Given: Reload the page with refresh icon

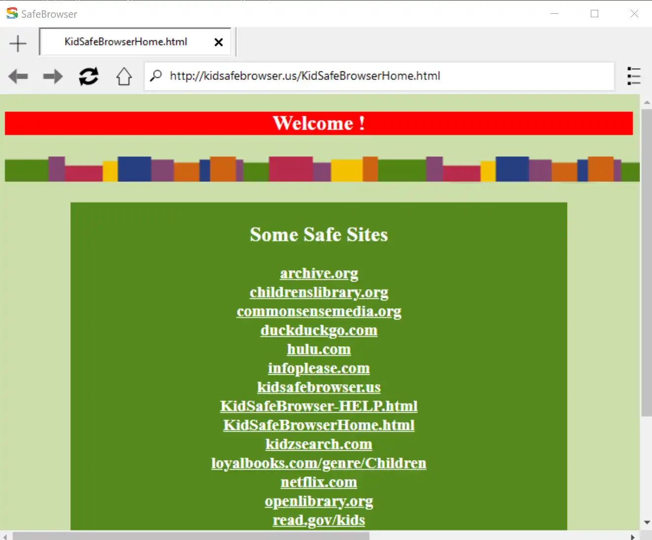Looking at the screenshot, I should pos(89,76).
